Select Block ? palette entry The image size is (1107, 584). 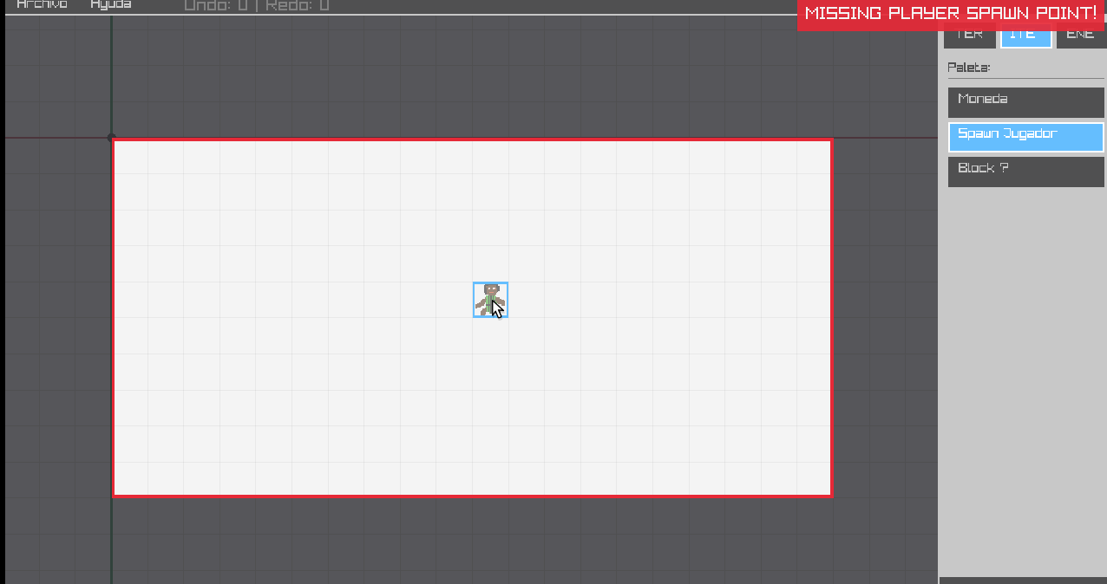[x=1025, y=172]
